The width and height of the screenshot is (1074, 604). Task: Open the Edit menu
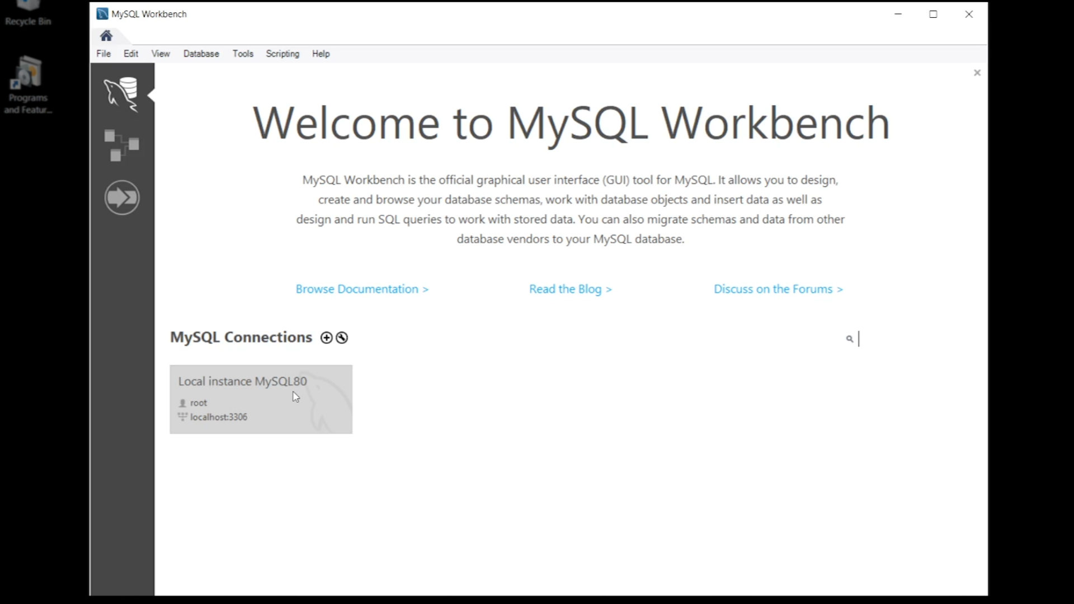pos(131,54)
